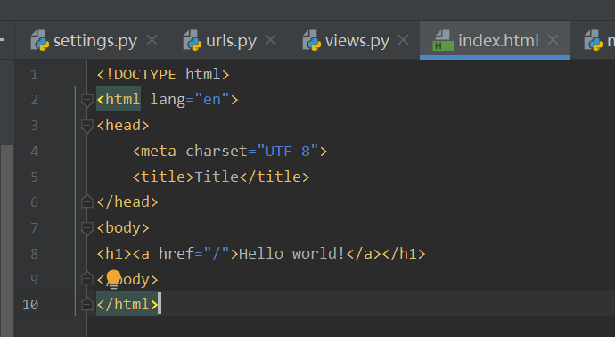Click the Python file icon on urls.py

(x=193, y=40)
